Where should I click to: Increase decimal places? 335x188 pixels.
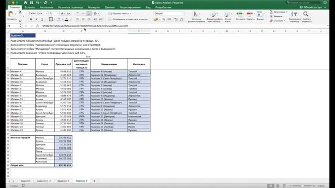point(176,19)
